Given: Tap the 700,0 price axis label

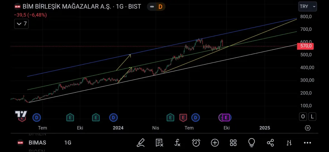Looking at the screenshot, I should [x=306, y=29].
